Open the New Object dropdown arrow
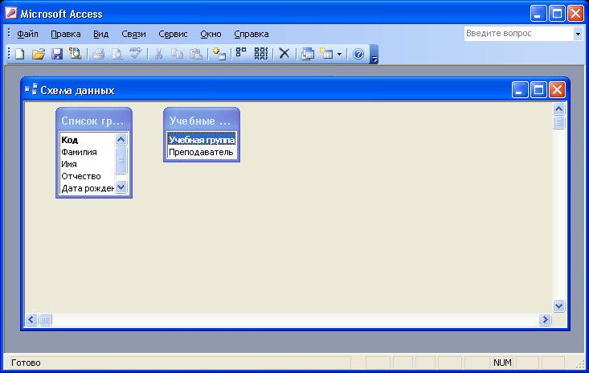 click(x=340, y=54)
